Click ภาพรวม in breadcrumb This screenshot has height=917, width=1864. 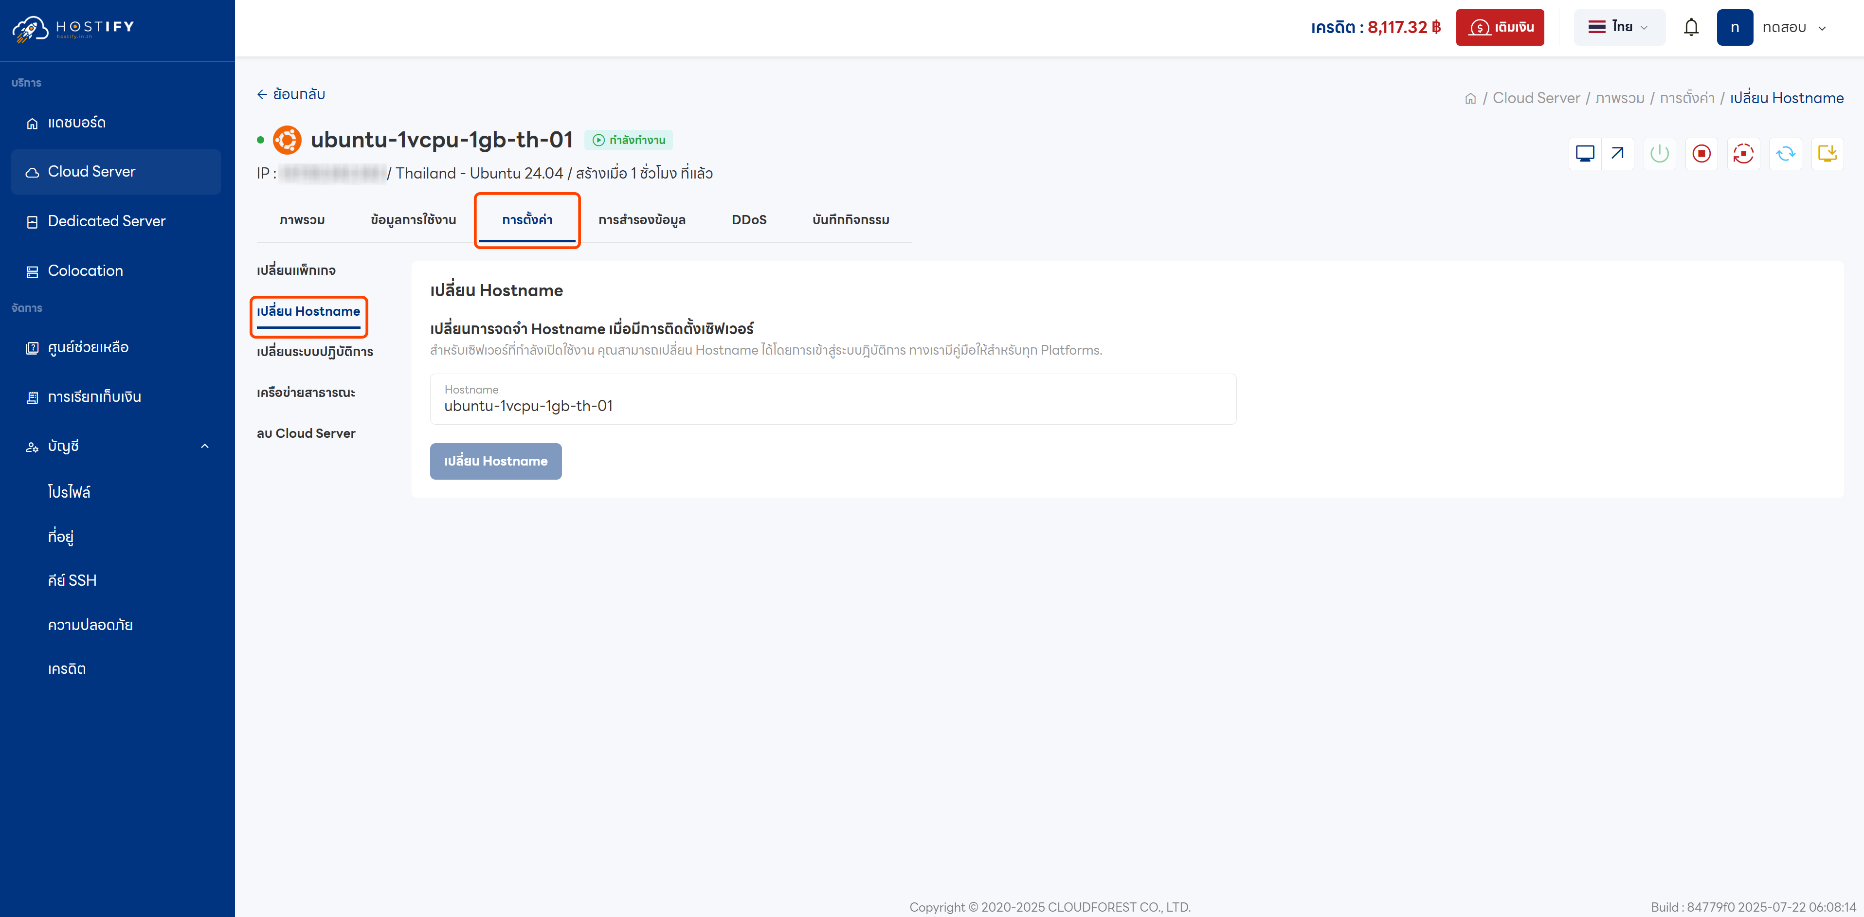click(1619, 98)
